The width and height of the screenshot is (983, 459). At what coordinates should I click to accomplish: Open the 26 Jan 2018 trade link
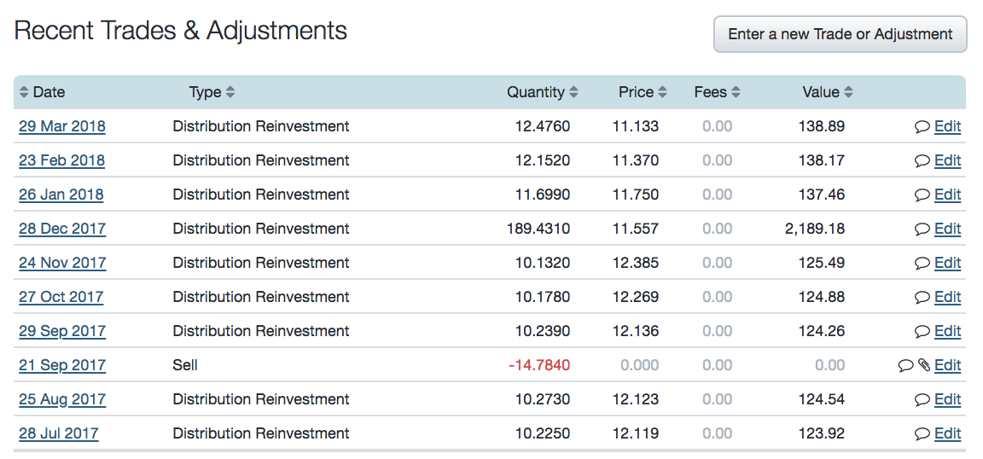click(x=61, y=195)
